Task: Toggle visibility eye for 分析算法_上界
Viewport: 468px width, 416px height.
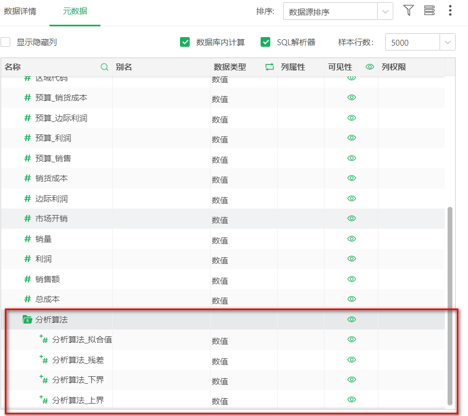Action: 351,399
